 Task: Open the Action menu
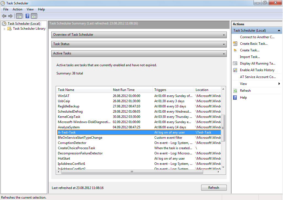point(17,9)
